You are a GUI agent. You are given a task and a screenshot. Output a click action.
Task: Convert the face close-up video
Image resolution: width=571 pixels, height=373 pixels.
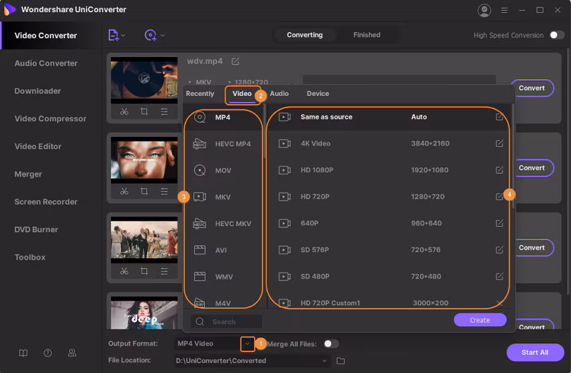(x=532, y=168)
